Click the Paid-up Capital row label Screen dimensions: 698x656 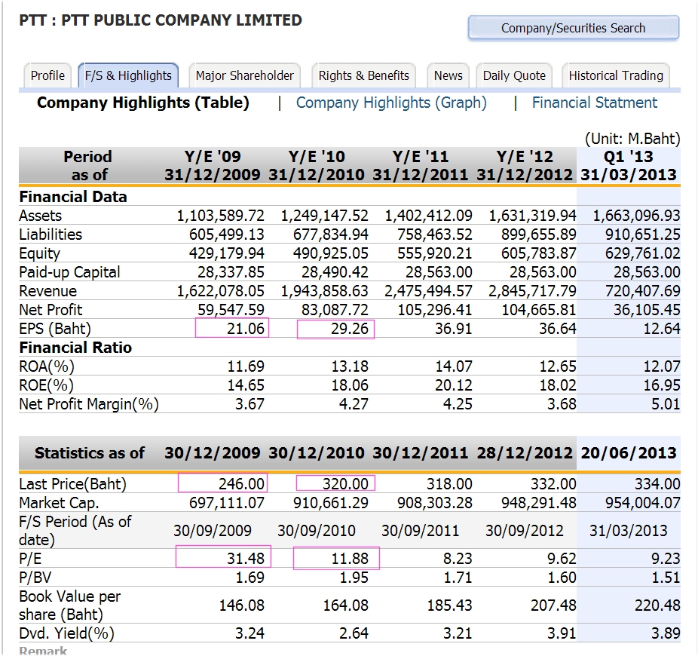click(70, 272)
